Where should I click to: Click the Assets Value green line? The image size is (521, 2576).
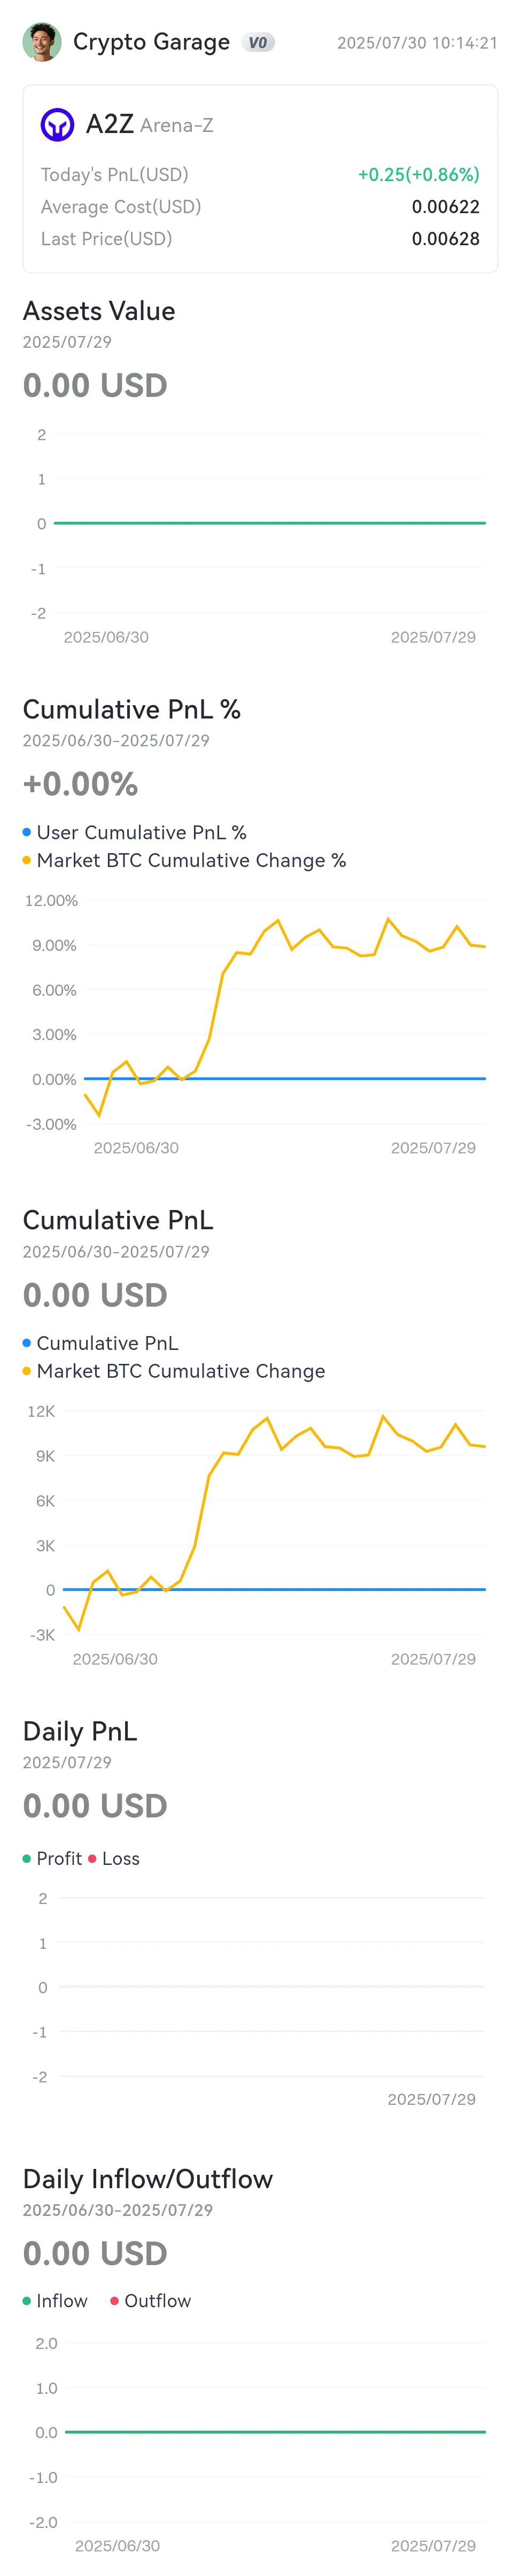tap(270, 523)
